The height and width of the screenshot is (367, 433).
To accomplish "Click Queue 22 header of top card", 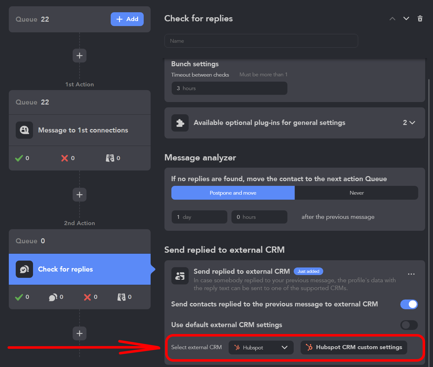I will [32, 19].
